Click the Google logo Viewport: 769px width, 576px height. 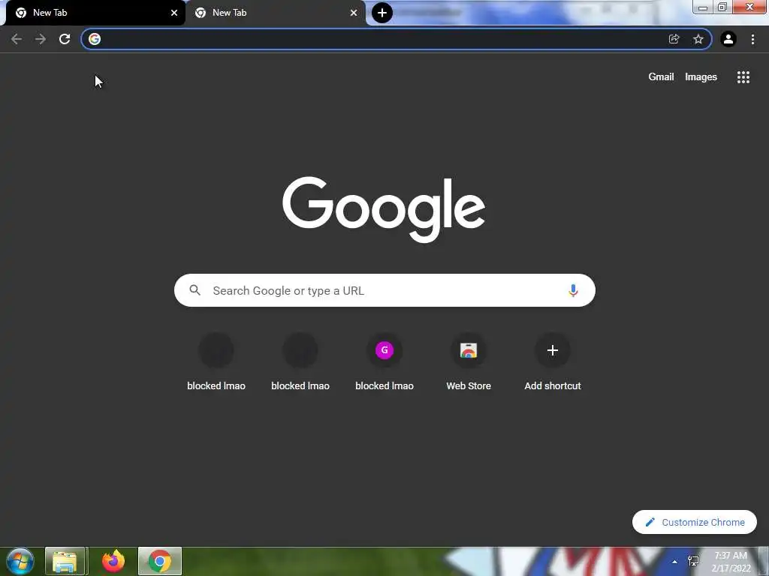click(x=384, y=209)
